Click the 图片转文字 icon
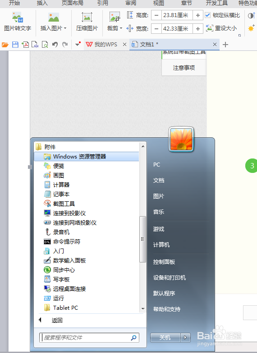This screenshot has height=353, width=257. pyautogui.click(x=18, y=17)
